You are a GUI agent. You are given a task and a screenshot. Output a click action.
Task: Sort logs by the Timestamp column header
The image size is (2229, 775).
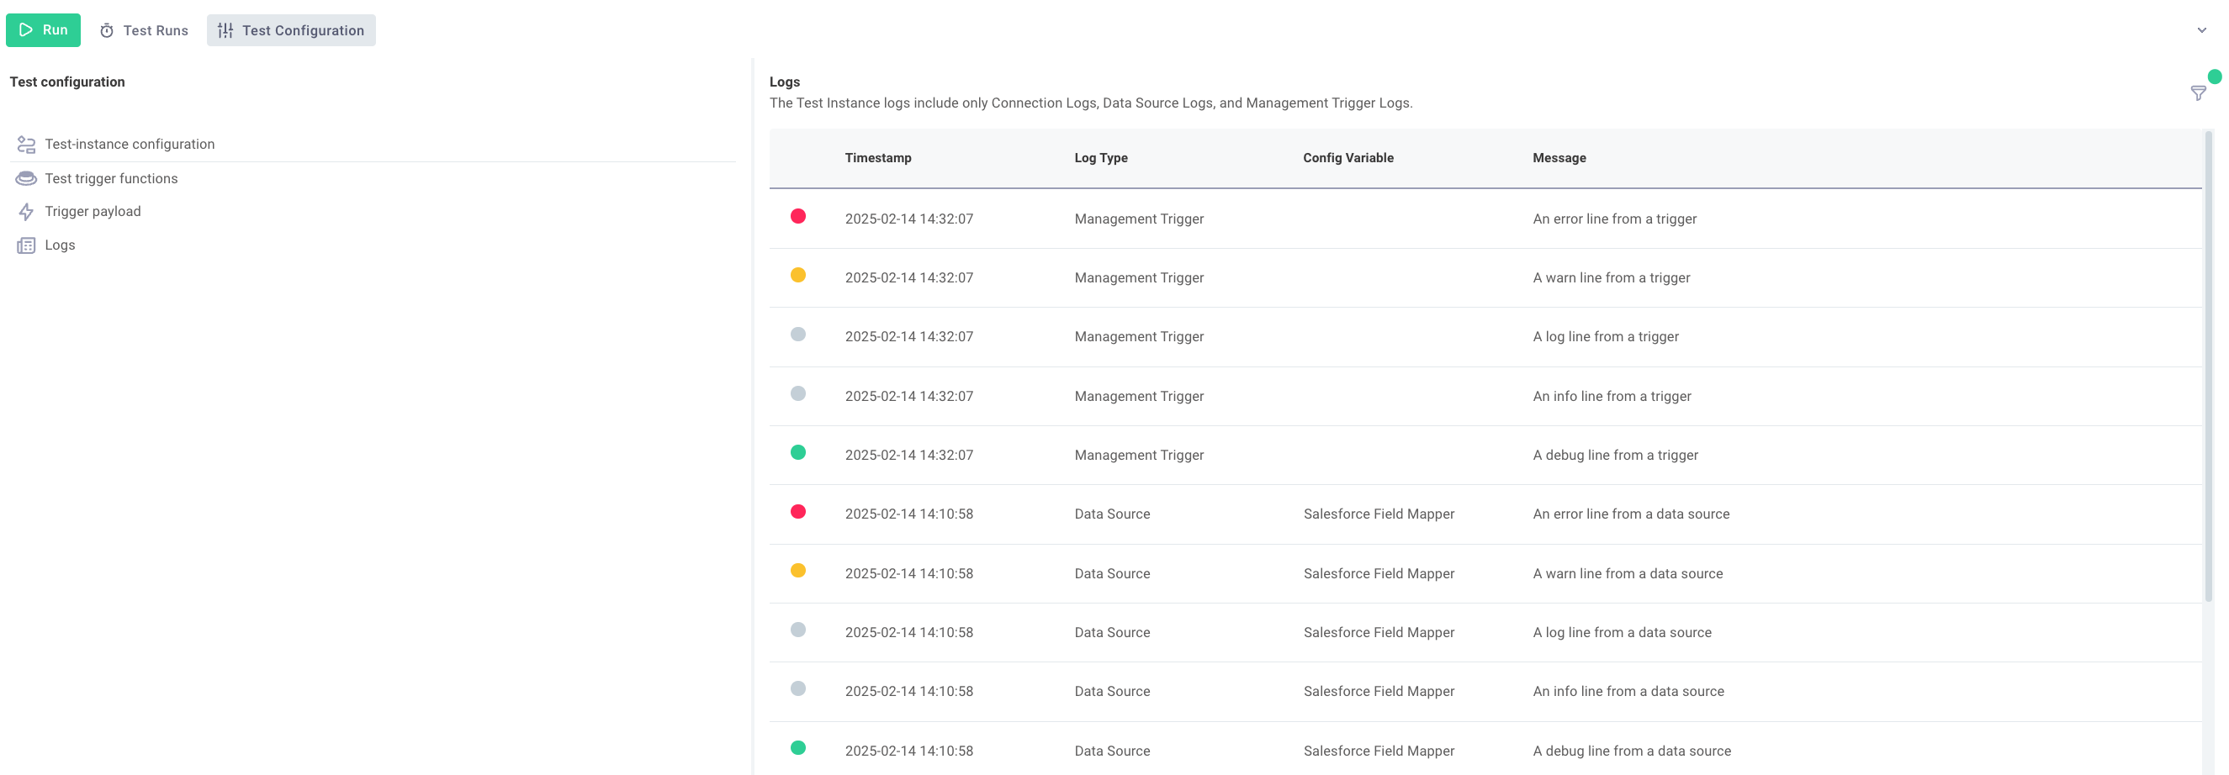(877, 157)
